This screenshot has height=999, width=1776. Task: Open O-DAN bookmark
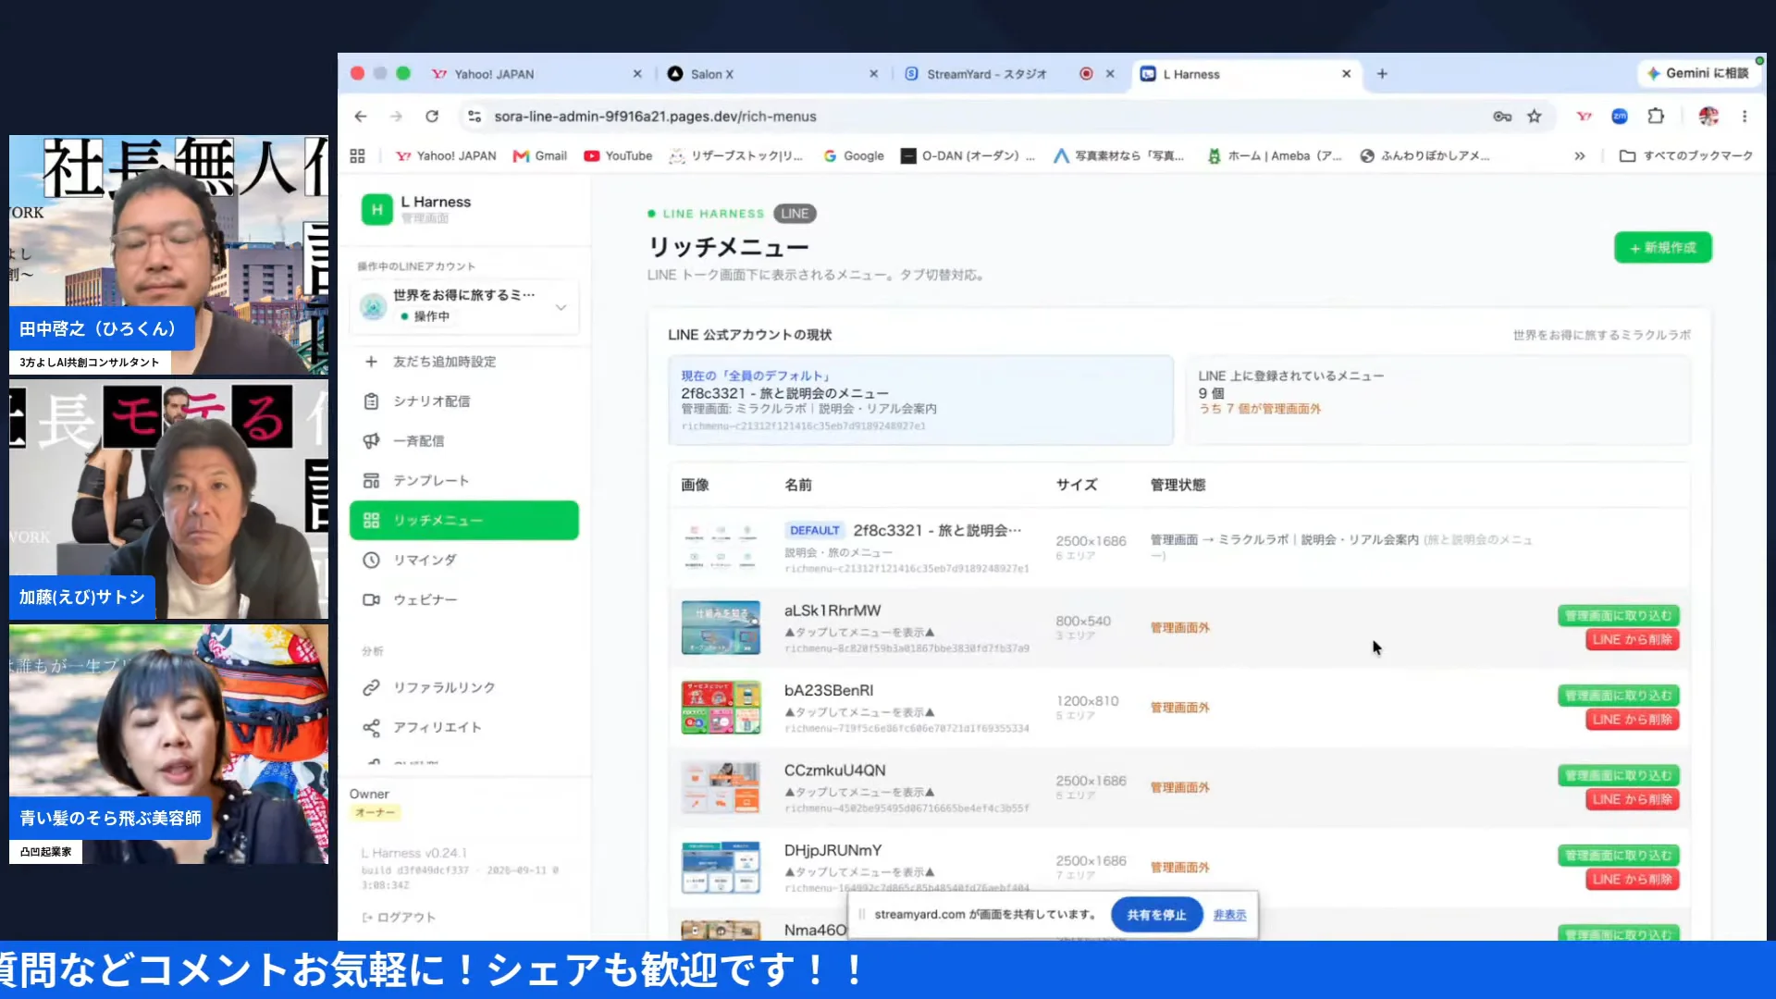pyautogui.click(x=968, y=156)
